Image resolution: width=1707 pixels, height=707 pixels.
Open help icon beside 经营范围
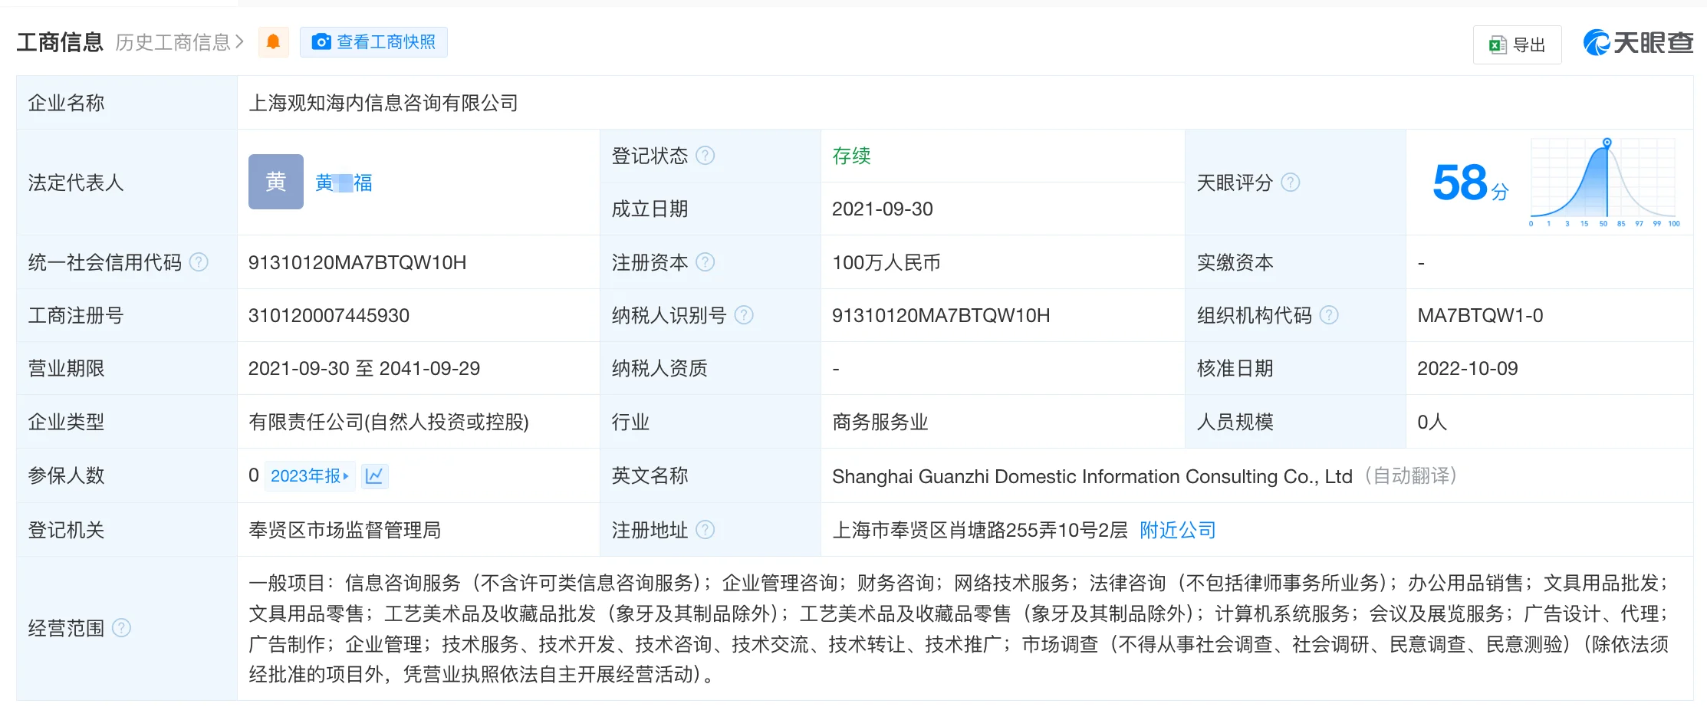click(121, 628)
